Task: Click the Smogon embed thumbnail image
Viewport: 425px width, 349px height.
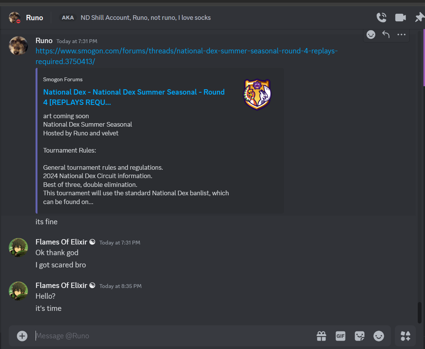Action: click(x=257, y=95)
